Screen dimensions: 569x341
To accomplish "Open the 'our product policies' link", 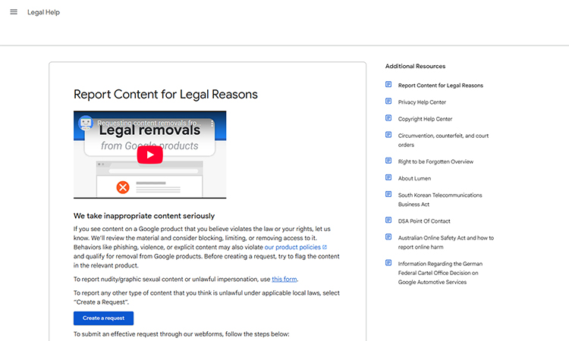I will click(293, 247).
